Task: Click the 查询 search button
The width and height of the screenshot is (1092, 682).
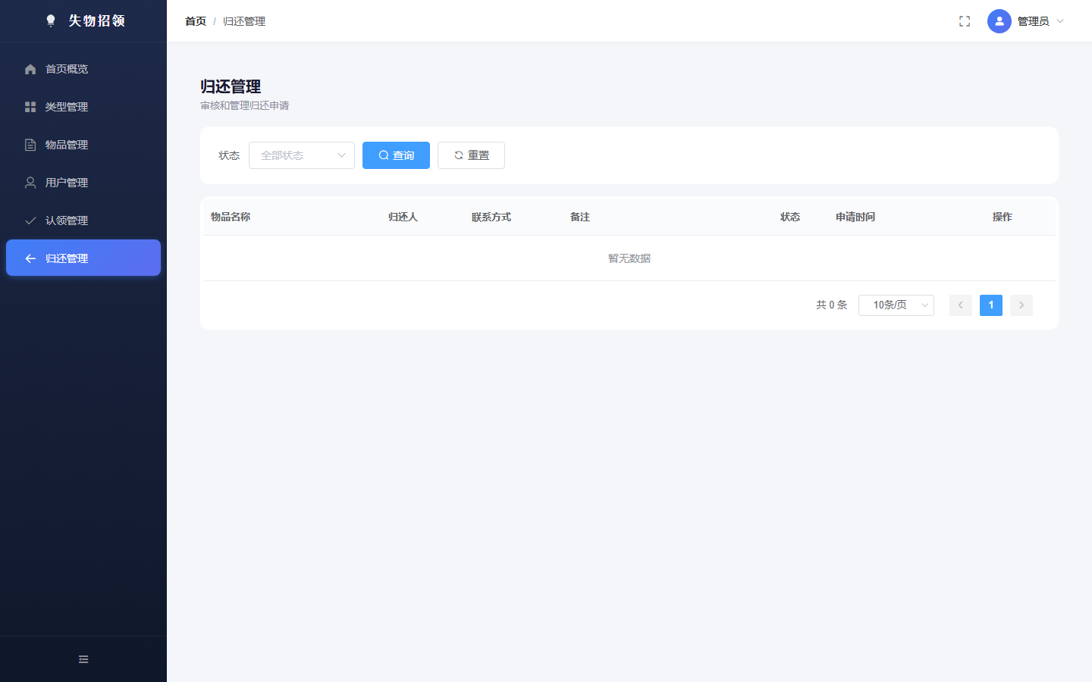Action: click(396, 155)
